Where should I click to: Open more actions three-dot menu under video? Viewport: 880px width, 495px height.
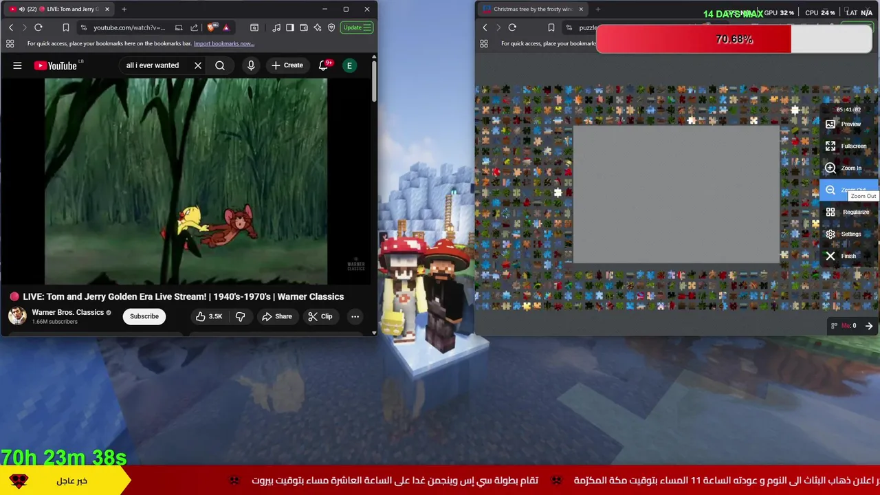pyautogui.click(x=355, y=316)
